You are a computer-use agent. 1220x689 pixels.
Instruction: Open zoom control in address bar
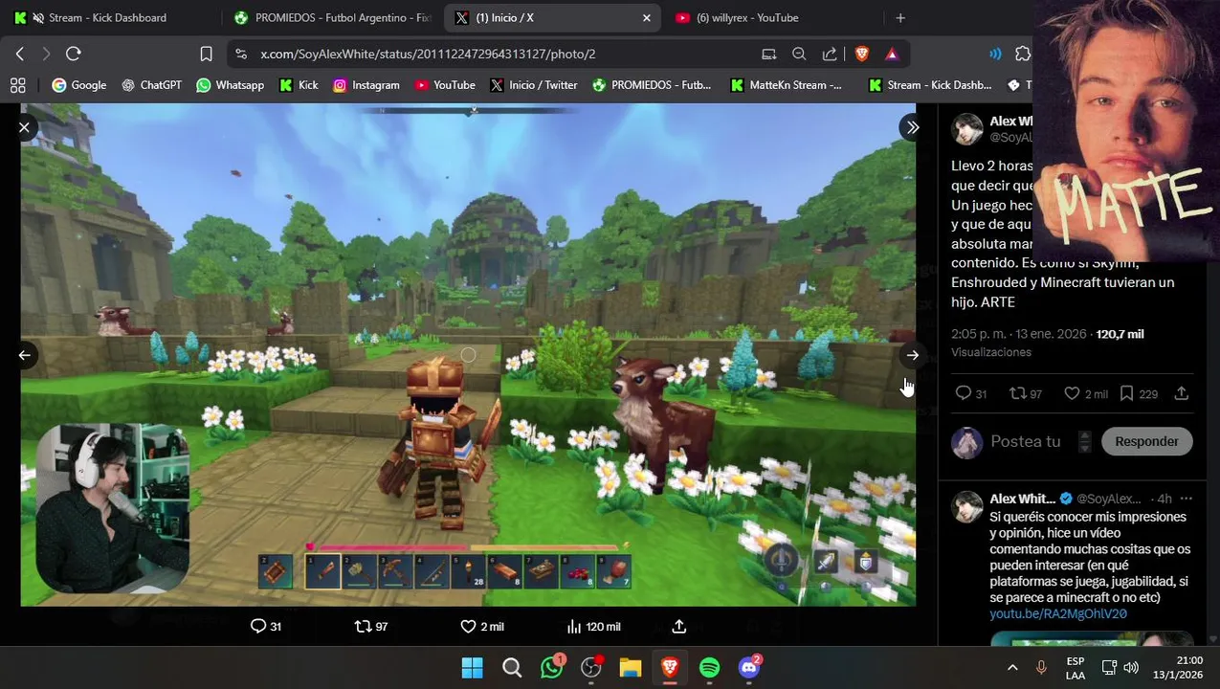click(799, 55)
